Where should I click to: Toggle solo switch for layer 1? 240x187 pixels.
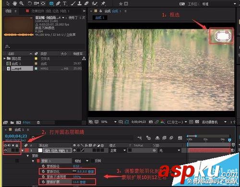(13, 150)
